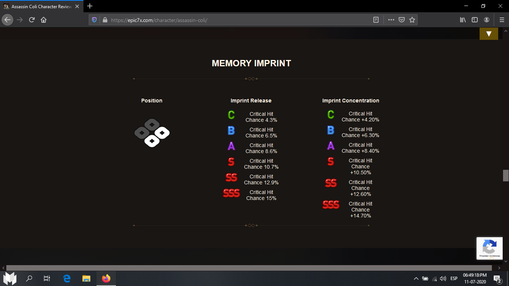Open Microsoft Edge from the taskbar
The image size is (509, 286).
pos(67,278)
